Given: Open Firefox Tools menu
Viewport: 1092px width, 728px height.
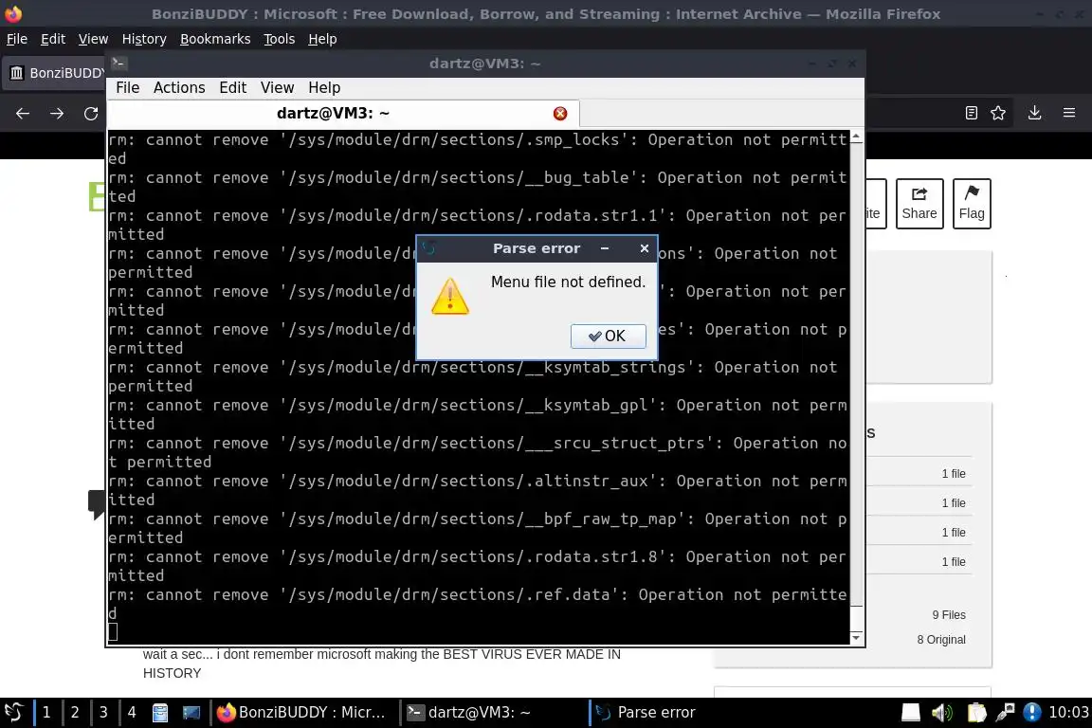Looking at the screenshot, I should tap(280, 39).
